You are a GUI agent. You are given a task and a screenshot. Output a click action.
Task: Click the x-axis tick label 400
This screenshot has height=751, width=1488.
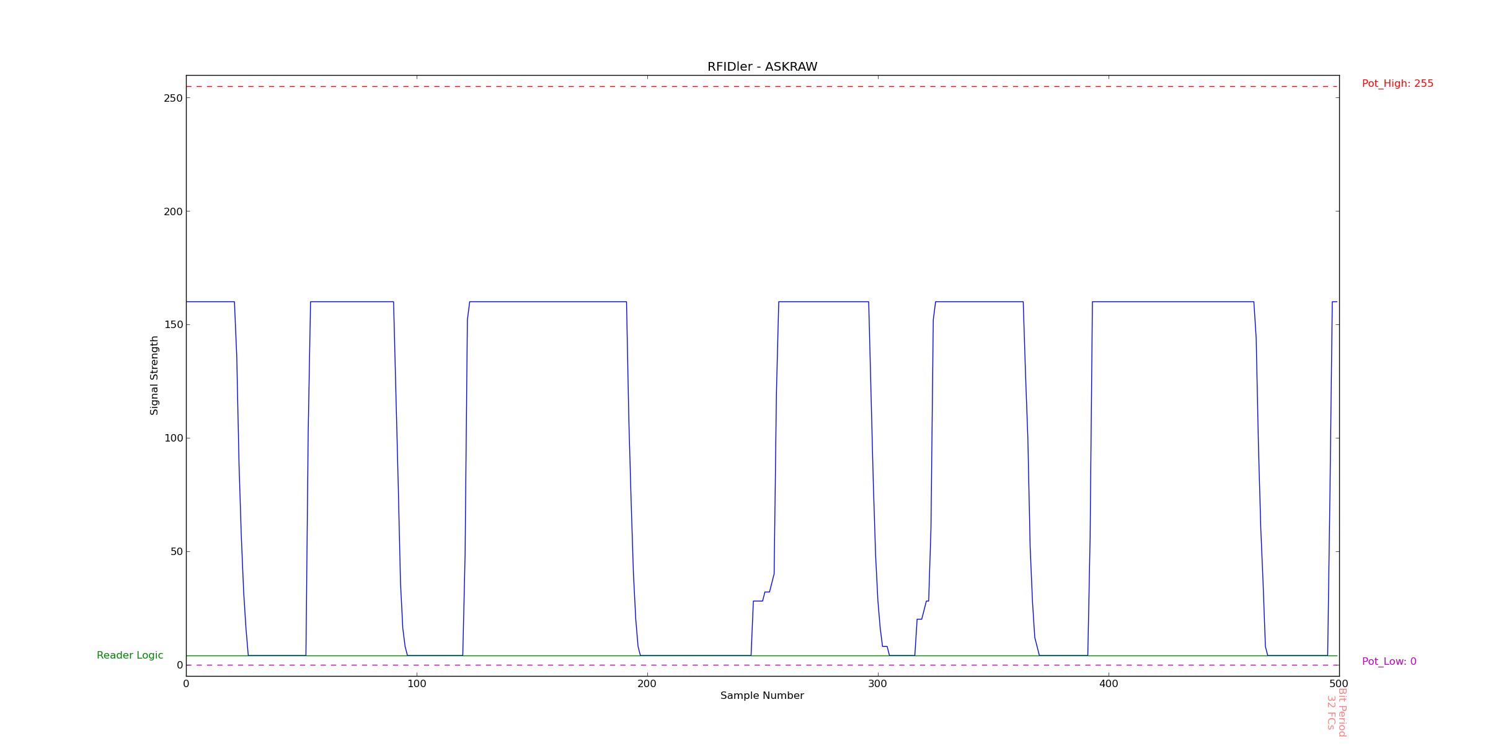(x=1109, y=684)
